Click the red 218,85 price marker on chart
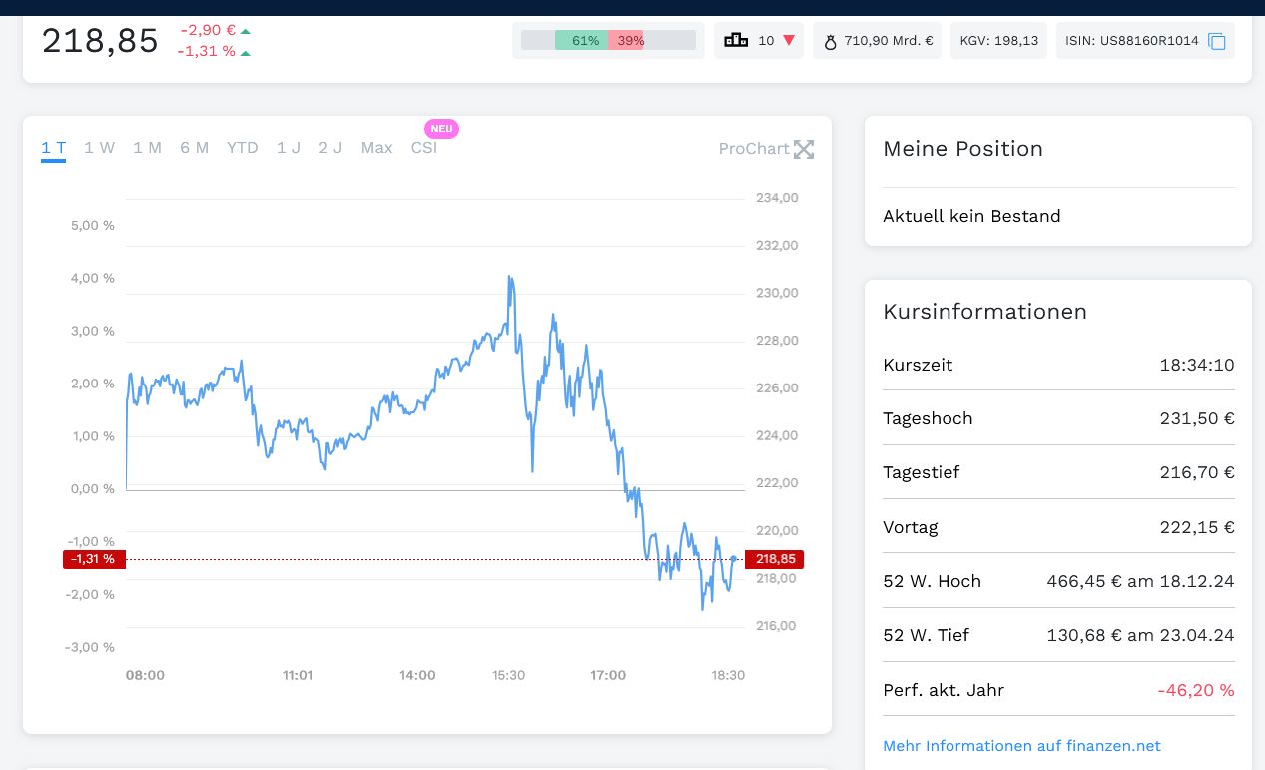The width and height of the screenshot is (1265, 770). (x=774, y=559)
